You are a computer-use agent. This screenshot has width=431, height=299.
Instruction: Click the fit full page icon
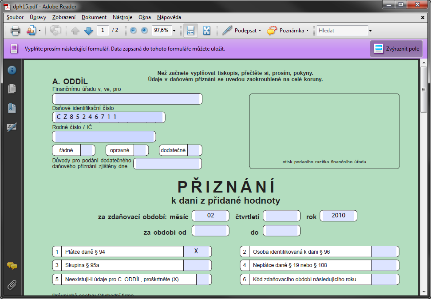207,31
